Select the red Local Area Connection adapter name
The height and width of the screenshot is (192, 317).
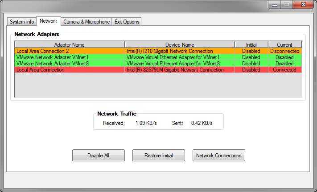tap(70, 70)
